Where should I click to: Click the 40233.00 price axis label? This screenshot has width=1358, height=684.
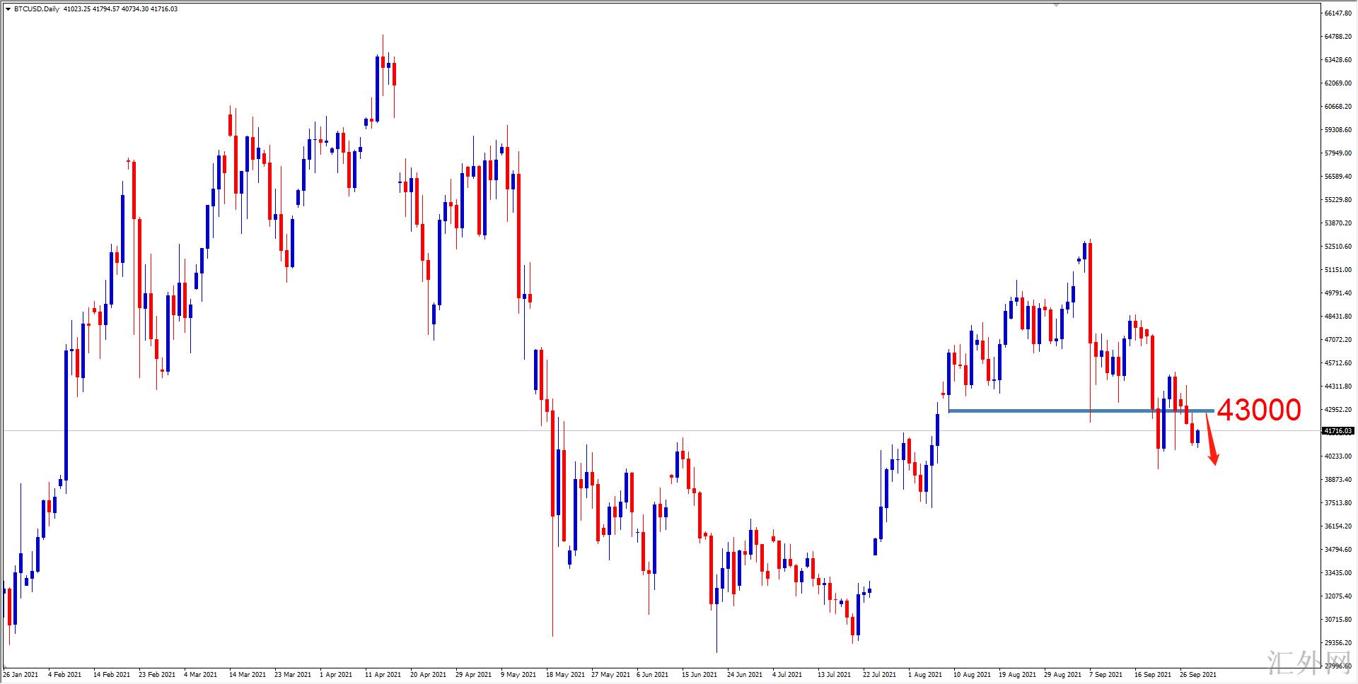pyautogui.click(x=1338, y=456)
